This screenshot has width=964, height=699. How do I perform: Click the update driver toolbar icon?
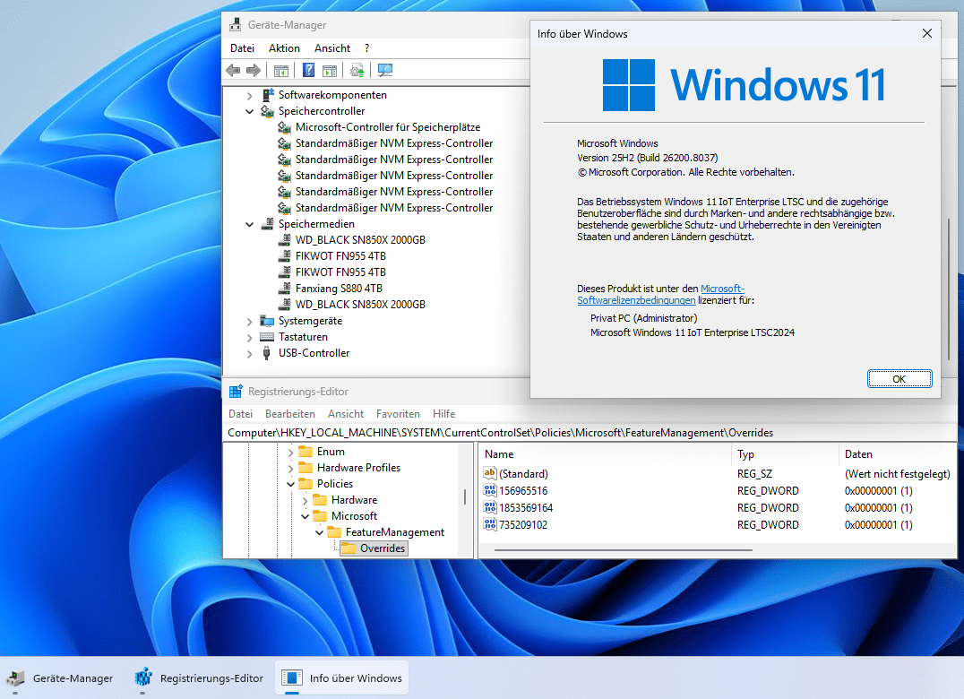coord(357,70)
